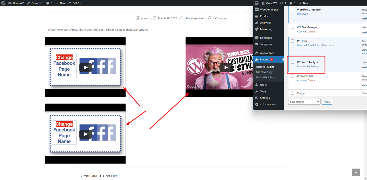Check the WP File Manager checkbox
Viewport: 367px width, 180px height.
[x=292, y=27]
